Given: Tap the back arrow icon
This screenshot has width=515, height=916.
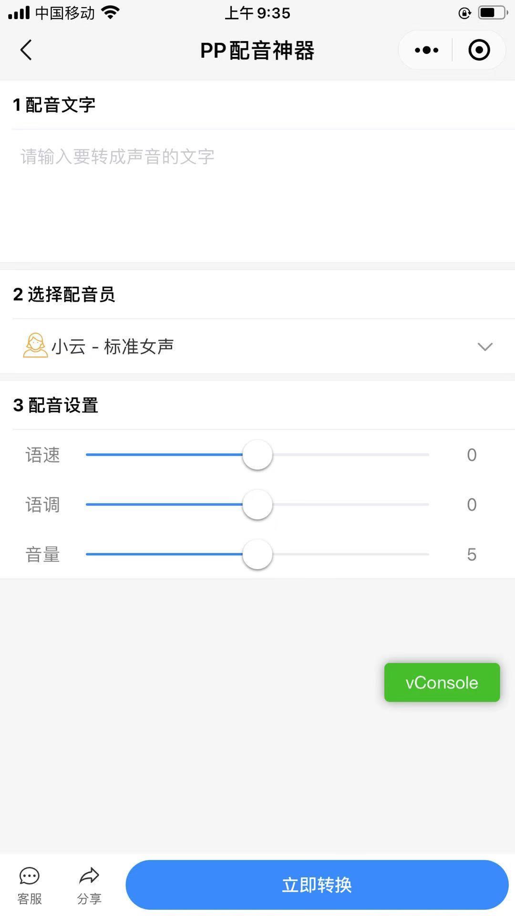Looking at the screenshot, I should click(x=26, y=50).
